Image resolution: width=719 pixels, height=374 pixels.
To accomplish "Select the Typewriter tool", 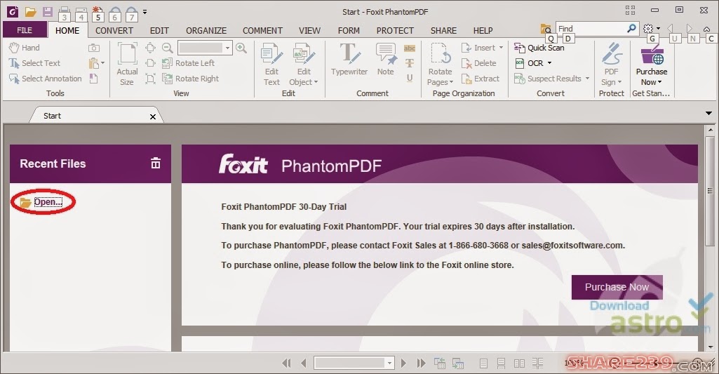I will (x=349, y=59).
